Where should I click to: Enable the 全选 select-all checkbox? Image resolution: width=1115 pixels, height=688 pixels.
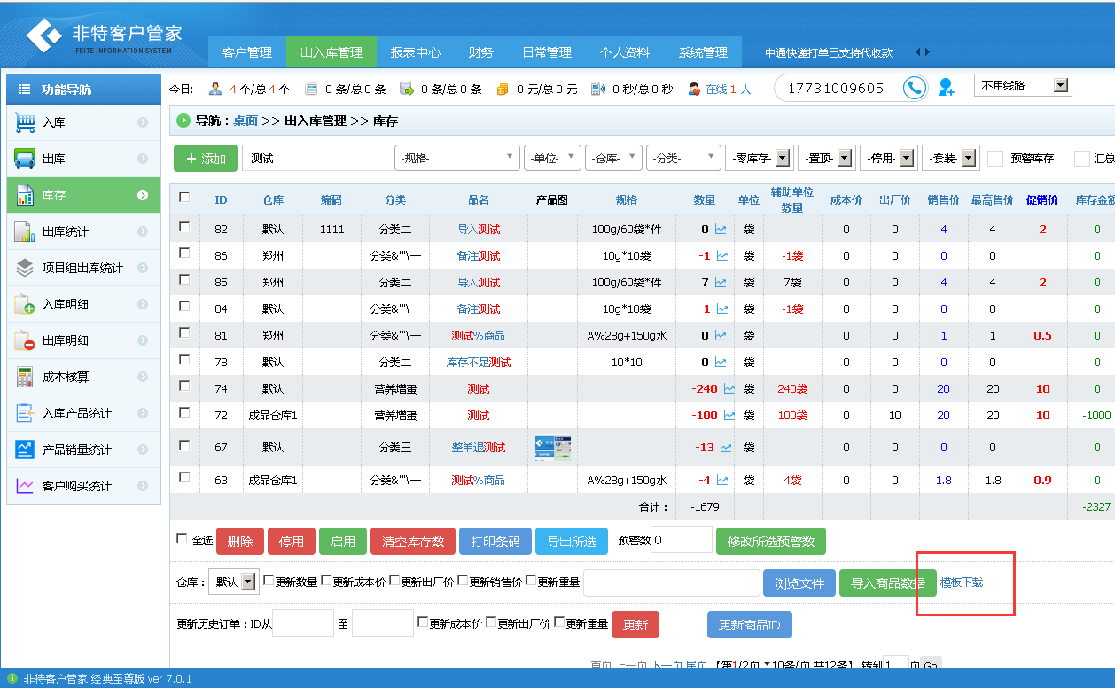click(183, 539)
